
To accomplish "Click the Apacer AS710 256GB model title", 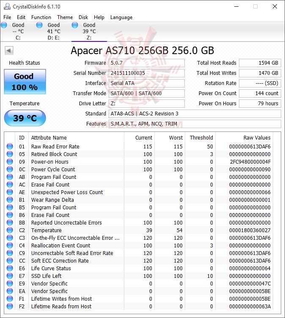I will pos(142,50).
